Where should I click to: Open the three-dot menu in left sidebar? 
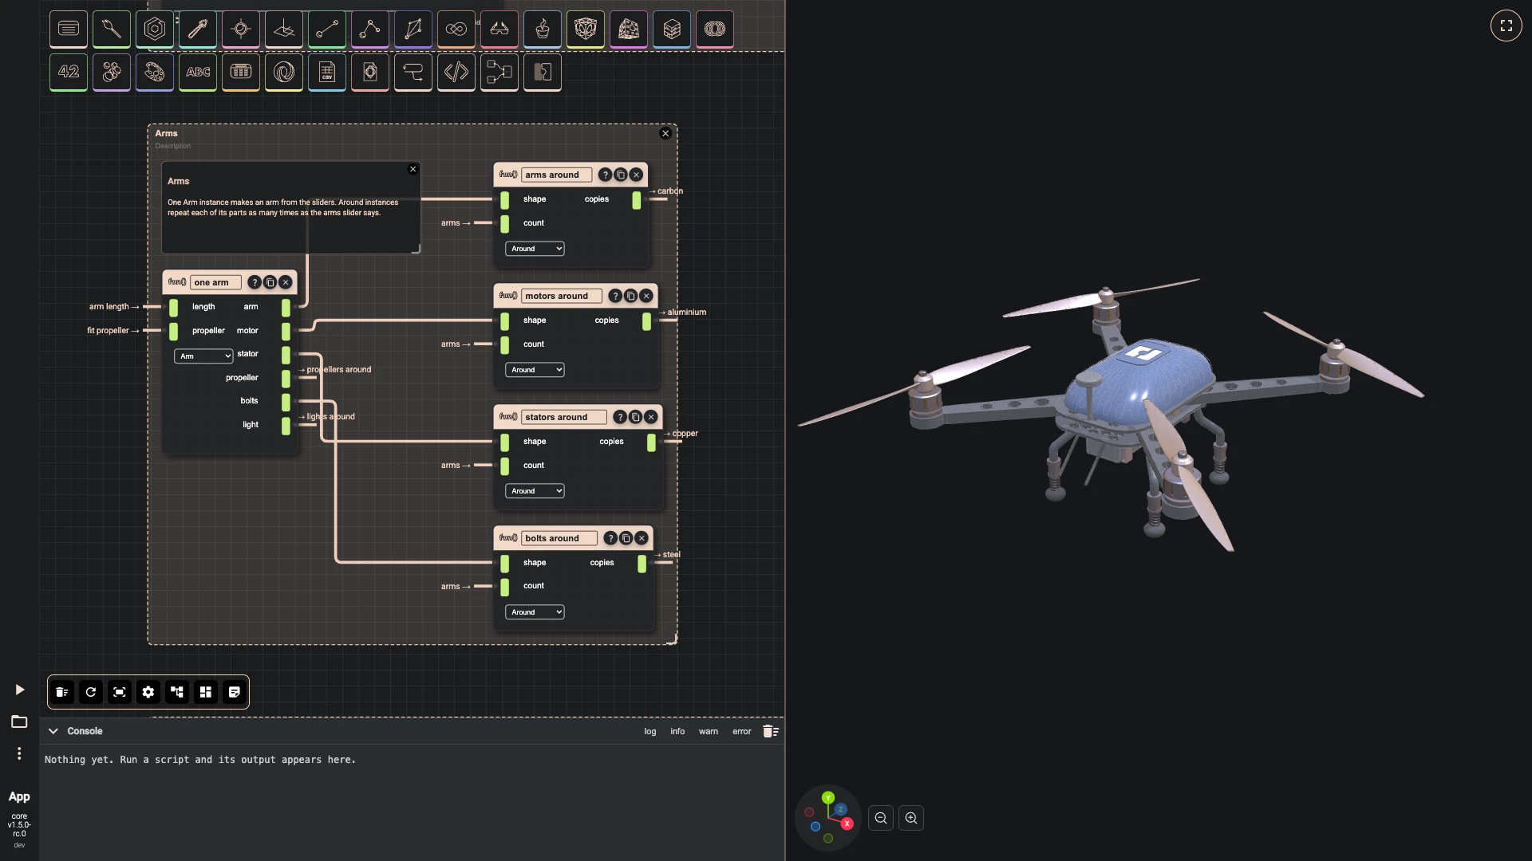click(19, 753)
